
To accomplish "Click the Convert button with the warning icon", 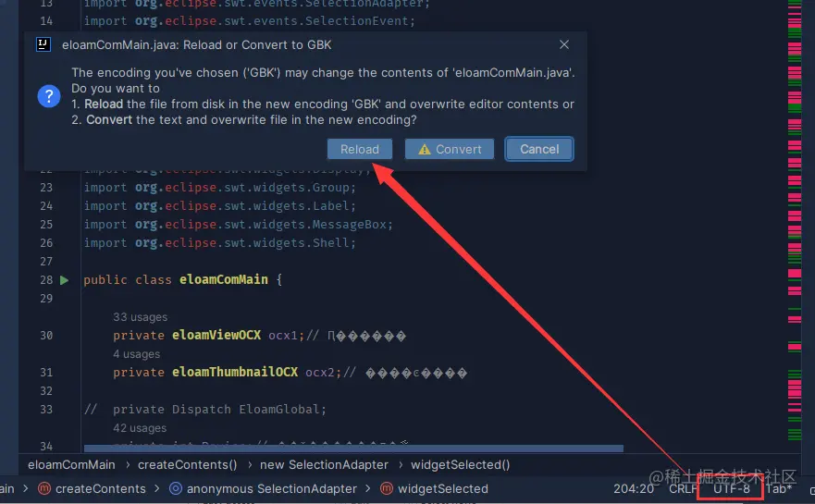I will pos(450,149).
